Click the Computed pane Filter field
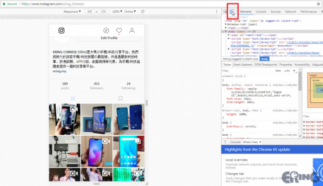The width and height of the screenshot is (323, 186). coord(313,116)
